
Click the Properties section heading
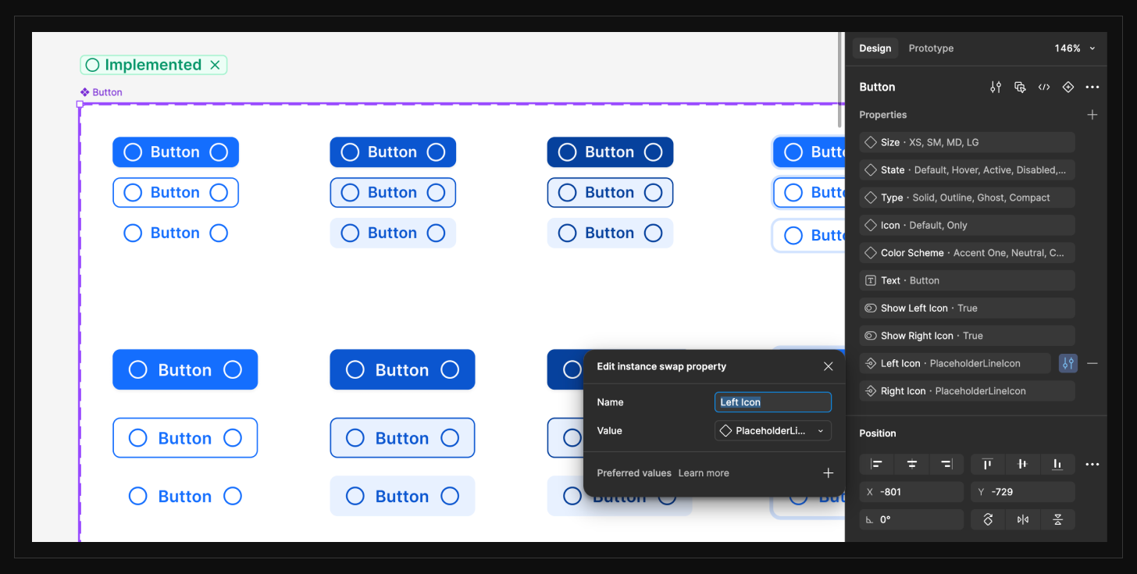point(883,115)
